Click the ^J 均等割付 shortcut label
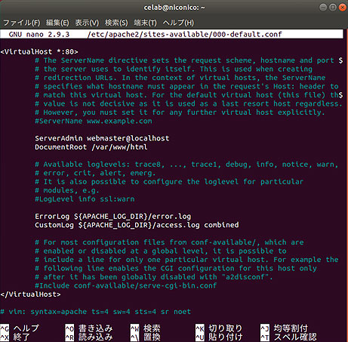 [284, 328]
